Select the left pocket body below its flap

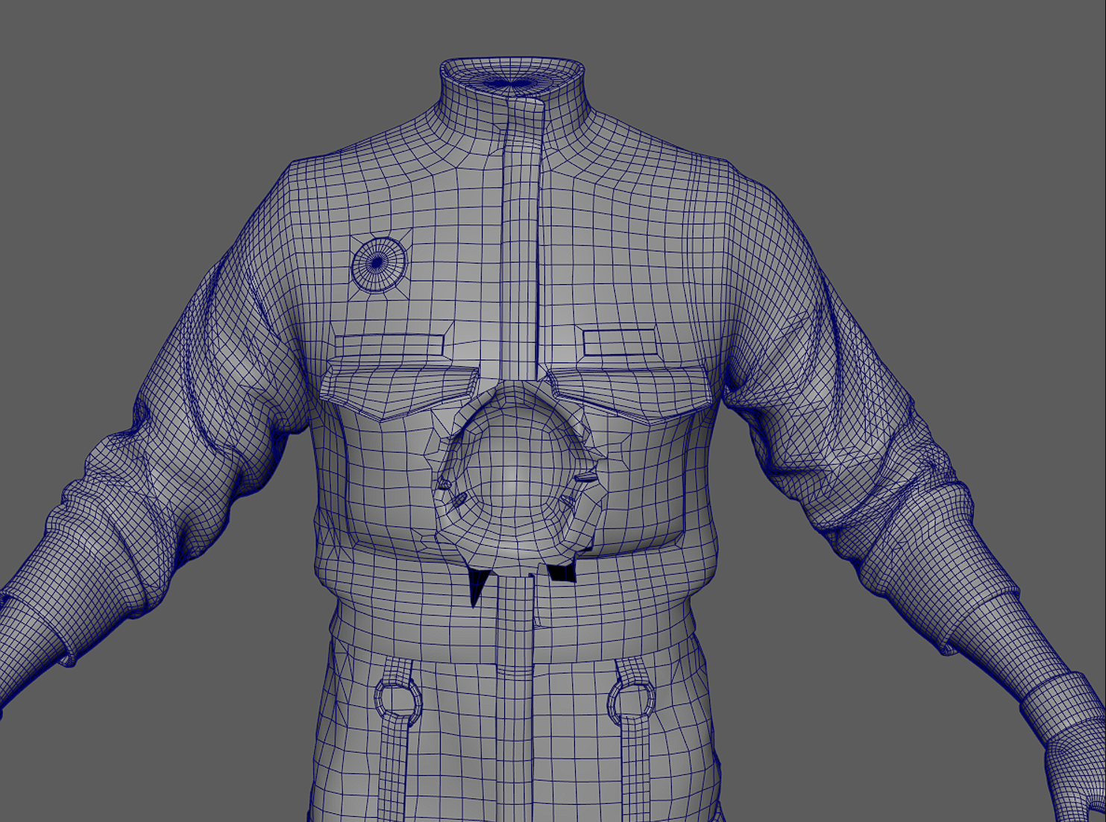pos(380,477)
